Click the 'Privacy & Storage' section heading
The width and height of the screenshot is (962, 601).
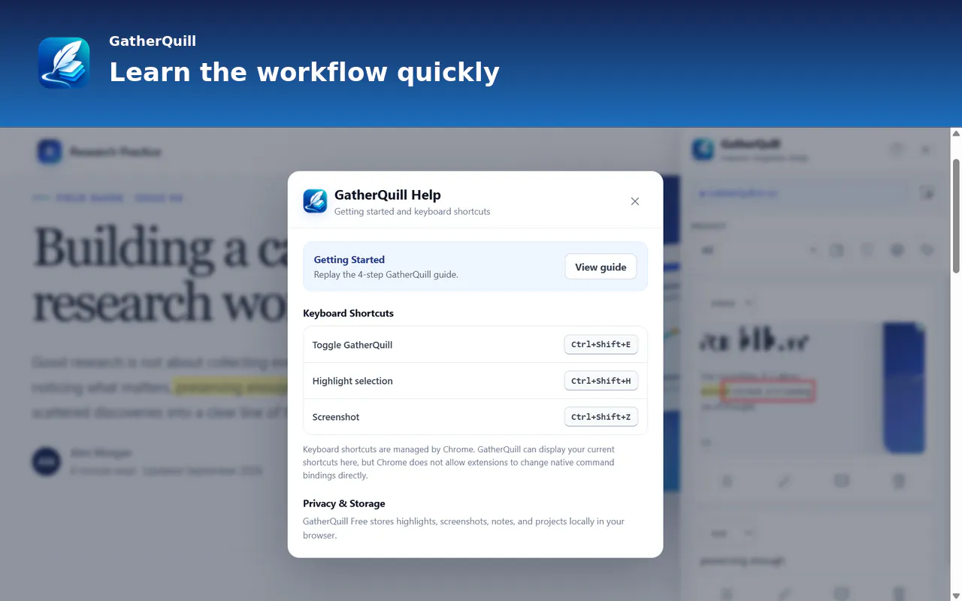[344, 503]
